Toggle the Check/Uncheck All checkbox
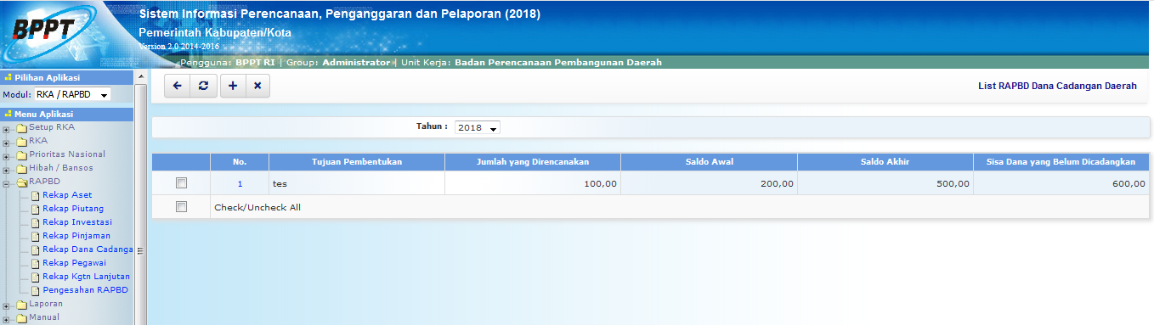 tap(181, 206)
